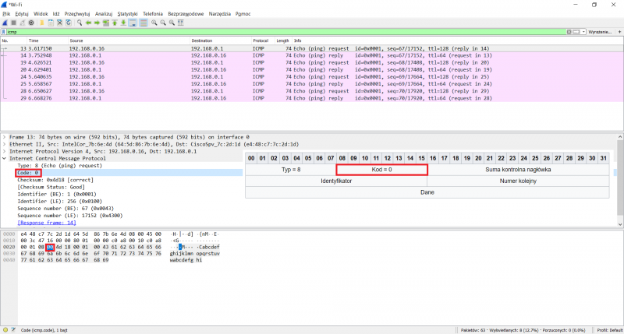This screenshot has height=334, width=624.
Task: Expand the Ethernet II details row
Action: (x=4, y=143)
